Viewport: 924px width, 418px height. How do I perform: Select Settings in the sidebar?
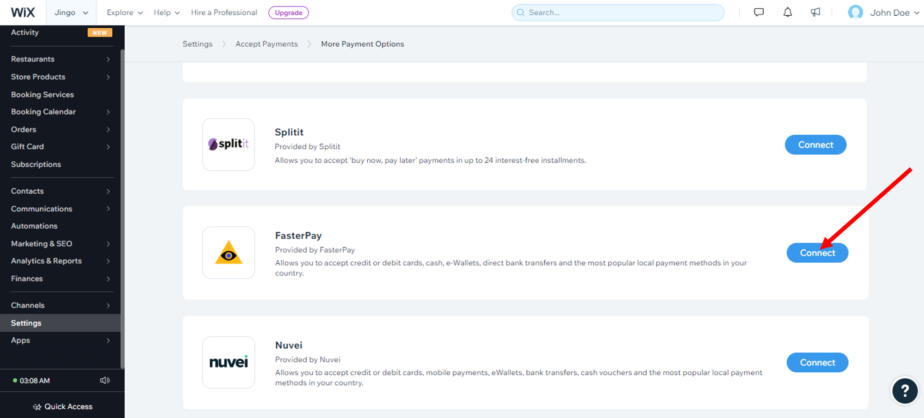[60, 323]
